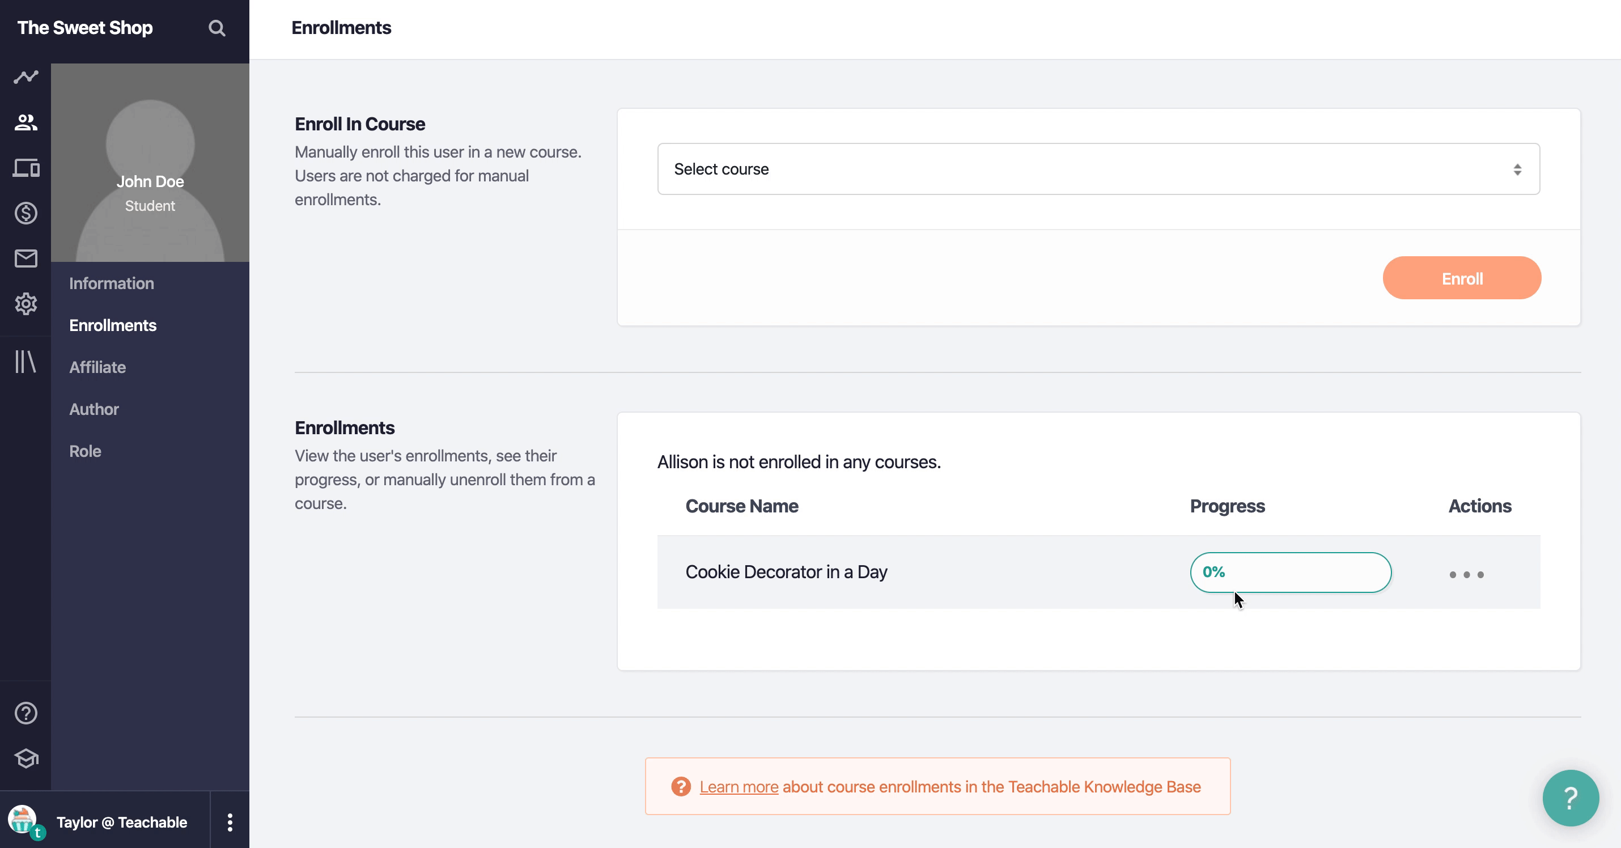Click the Affiliate menu item in sidebar

pos(97,367)
